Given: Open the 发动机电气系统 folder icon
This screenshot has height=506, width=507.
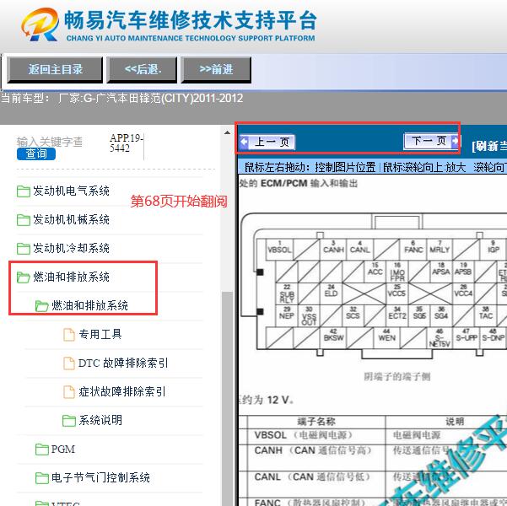Looking at the screenshot, I should [x=24, y=191].
